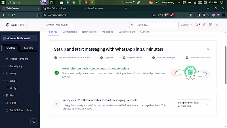
Task: Switch to the Develop tab
Action: (x=10, y=48)
